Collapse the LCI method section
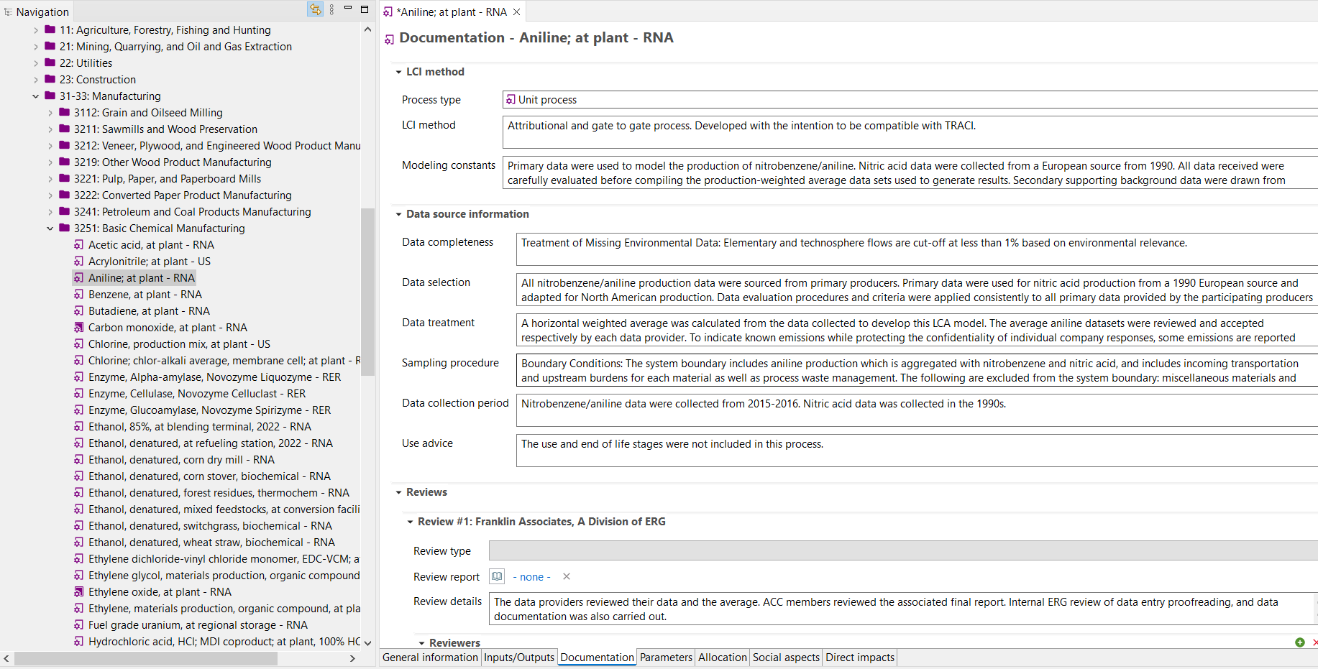The image size is (1318, 669). [398, 72]
